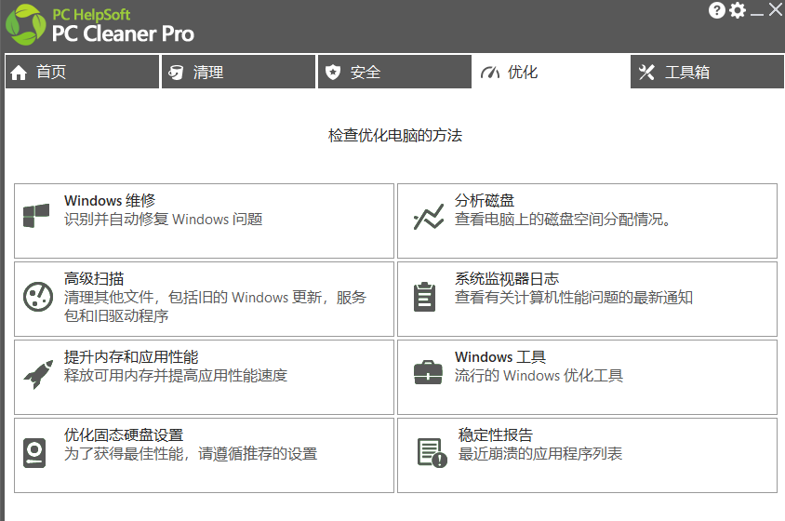Screen dimensions: 785x521
Task: Click the chart line icon for 分析磁盘
Action: point(429,217)
